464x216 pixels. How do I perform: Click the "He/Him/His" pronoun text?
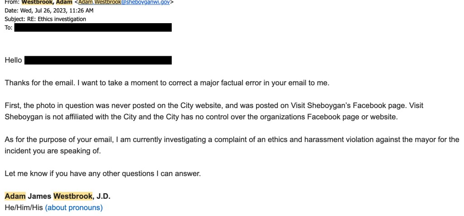(24, 208)
